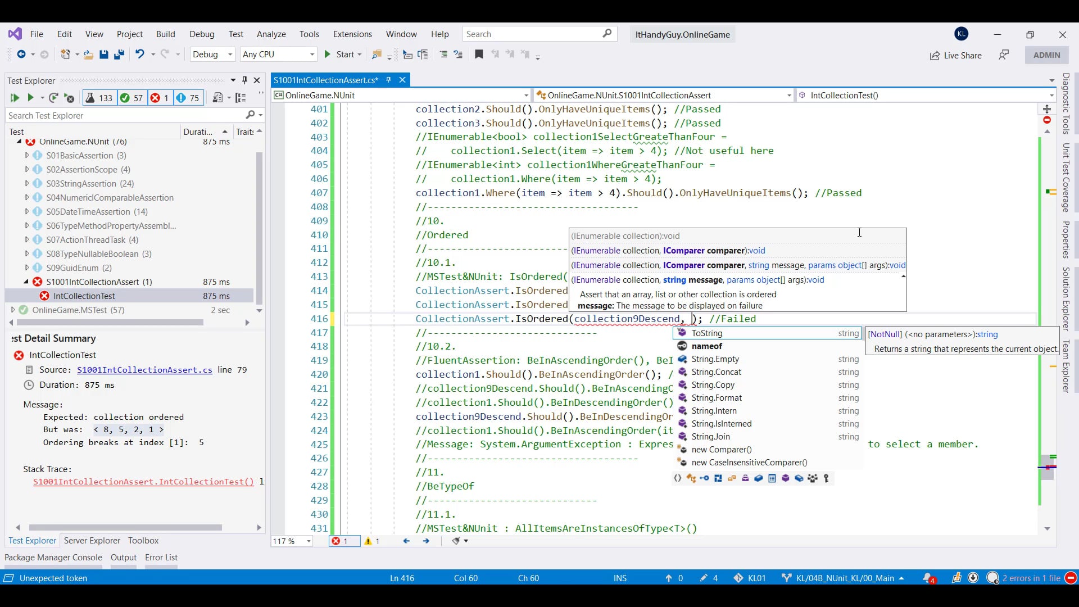Screen dimensions: 1079x607
Task: Run all tests in Test Explorer
Action: point(15,98)
